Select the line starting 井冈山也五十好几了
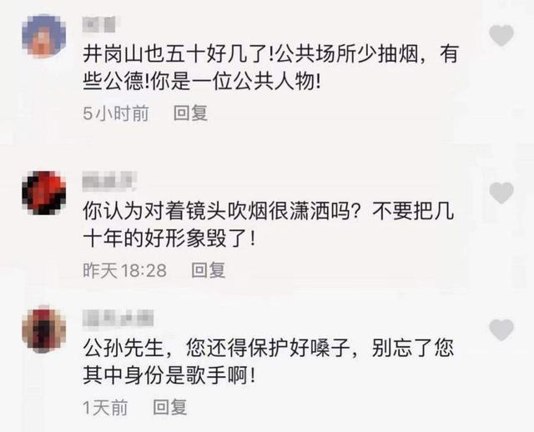This screenshot has height=432, width=534. pyautogui.click(x=270, y=54)
